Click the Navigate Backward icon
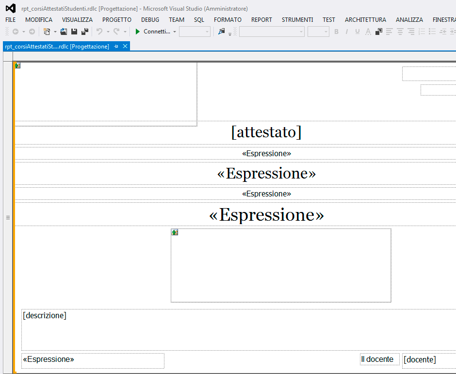The width and height of the screenshot is (456, 374). (16, 32)
